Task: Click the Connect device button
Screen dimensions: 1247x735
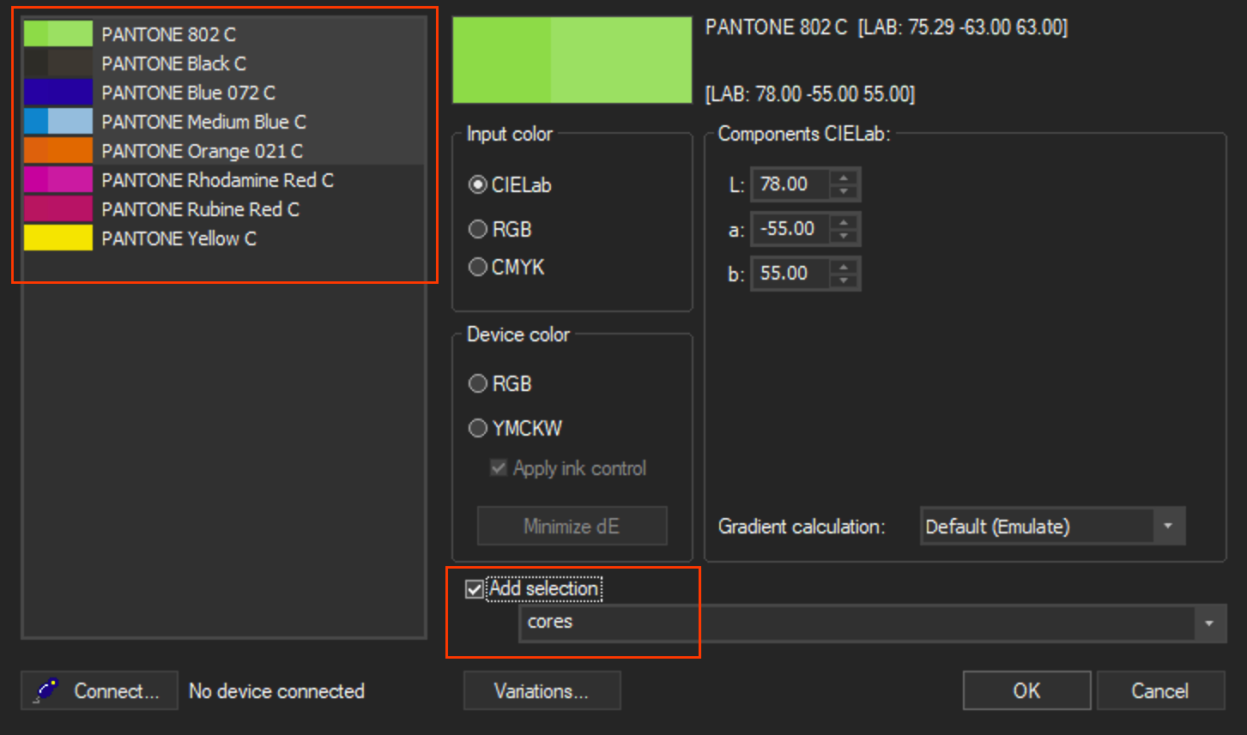Action: [x=100, y=690]
